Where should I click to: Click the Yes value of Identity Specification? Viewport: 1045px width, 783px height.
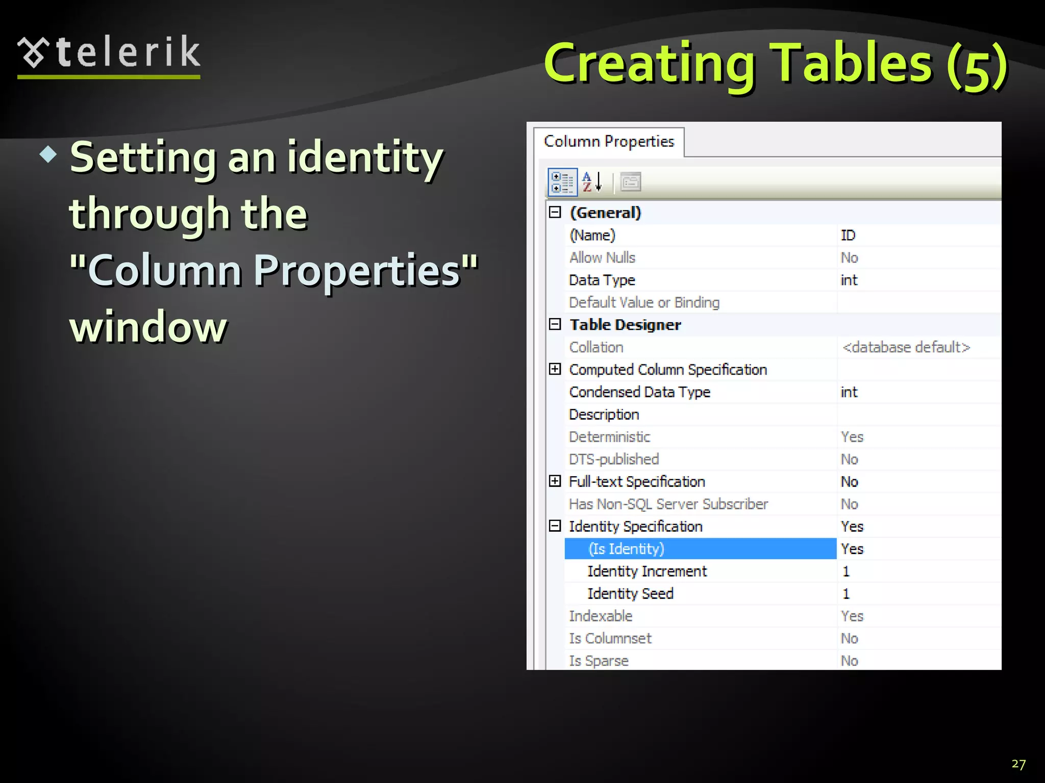tap(852, 527)
